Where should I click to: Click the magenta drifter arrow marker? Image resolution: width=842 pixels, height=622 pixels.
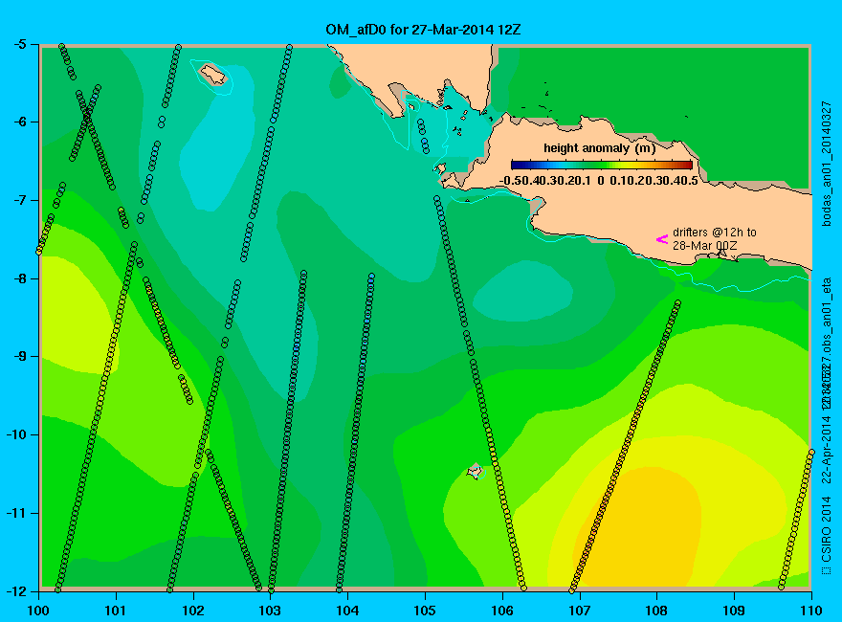point(661,239)
